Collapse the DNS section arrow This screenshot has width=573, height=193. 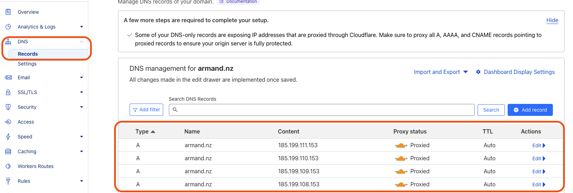(82, 42)
